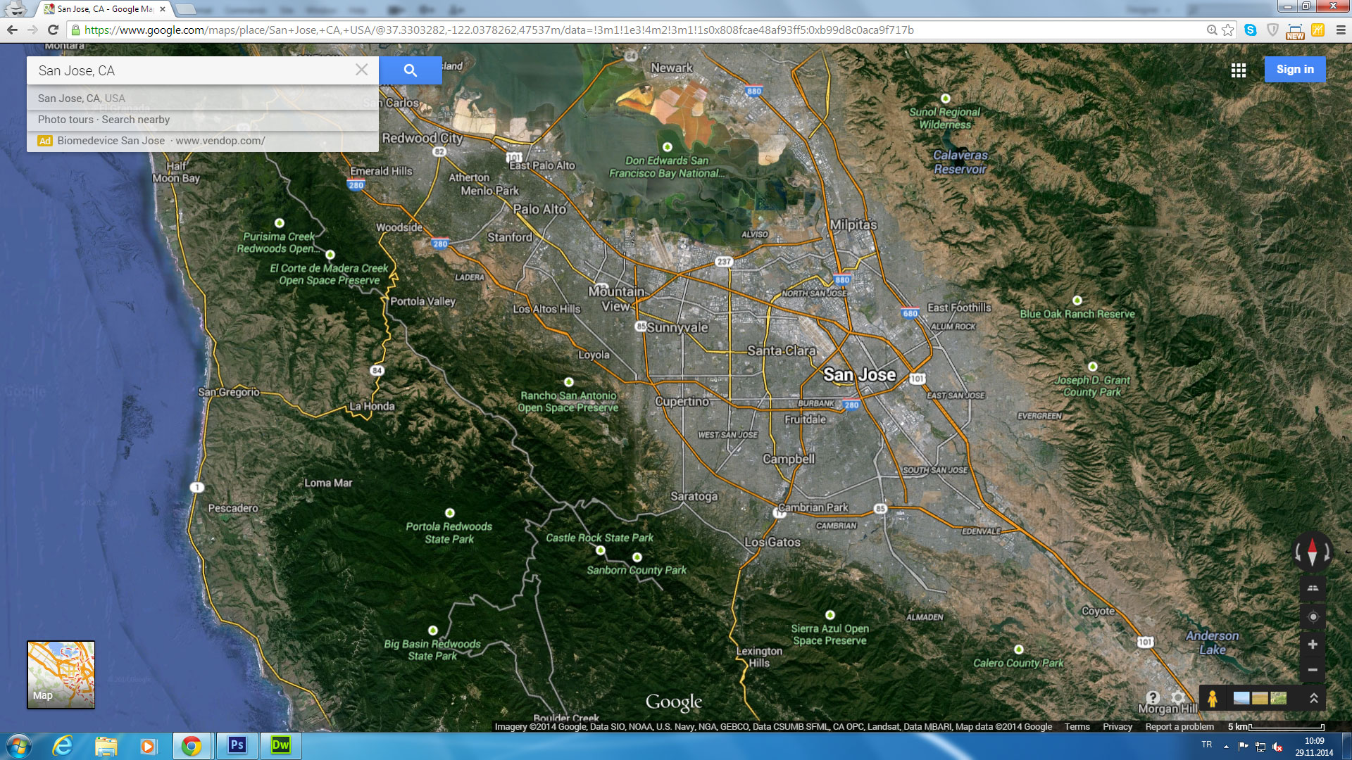The height and width of the screenshot is (760, 1352).
Task: Open the Report a problem link
Action: pos(1179,727)
